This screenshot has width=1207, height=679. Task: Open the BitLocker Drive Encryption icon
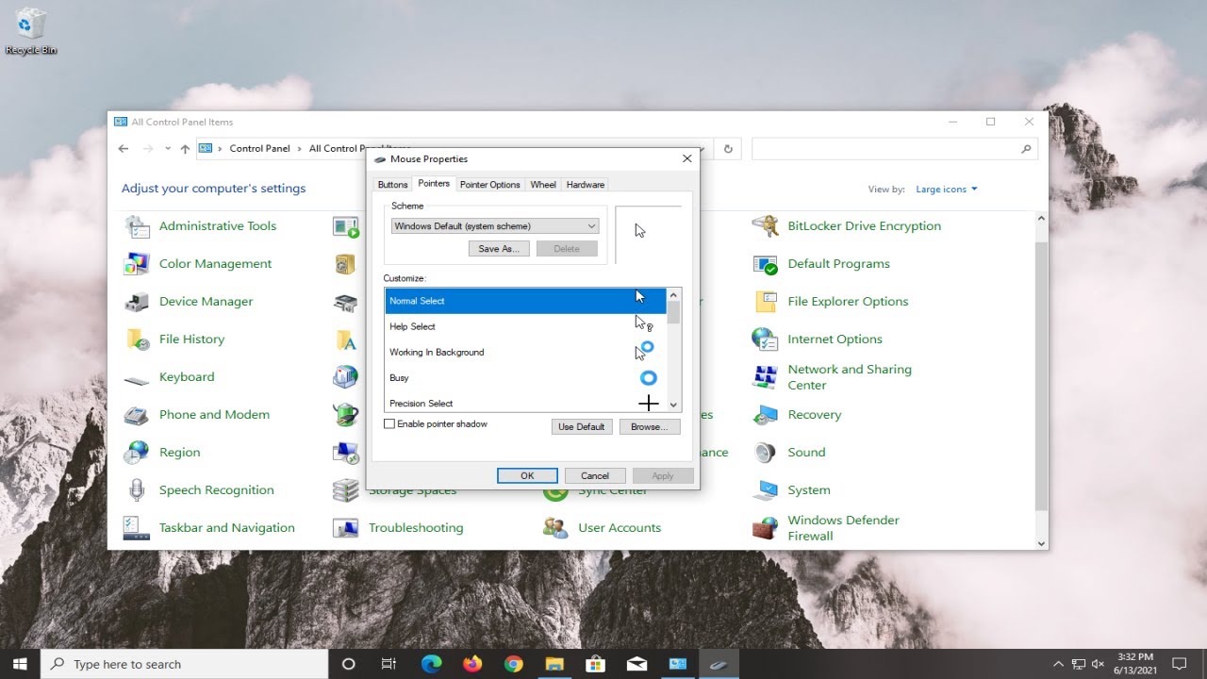[x=765, y=226]
